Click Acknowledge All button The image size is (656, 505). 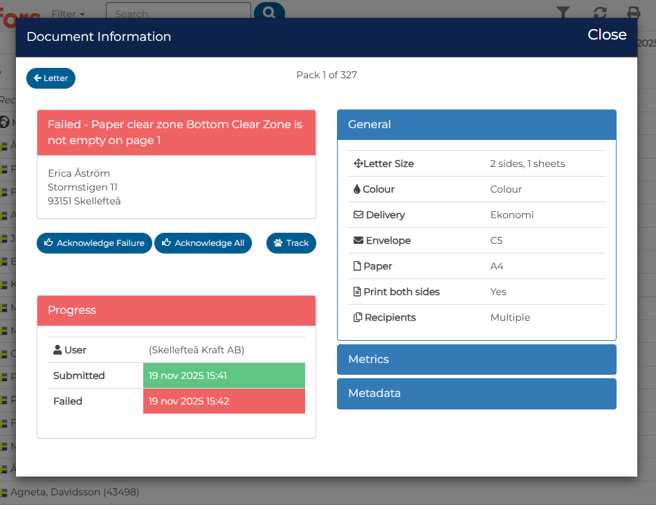click(203, 243)
